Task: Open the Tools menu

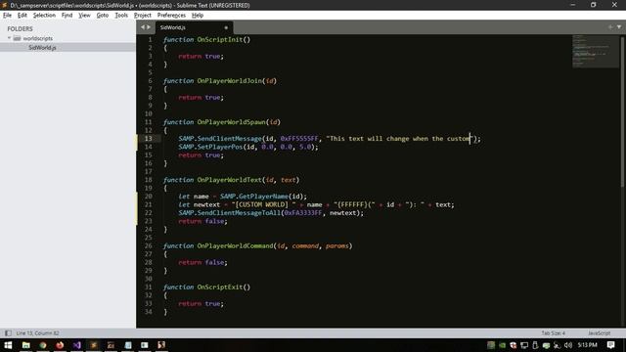Action: [x=121, y=16]
